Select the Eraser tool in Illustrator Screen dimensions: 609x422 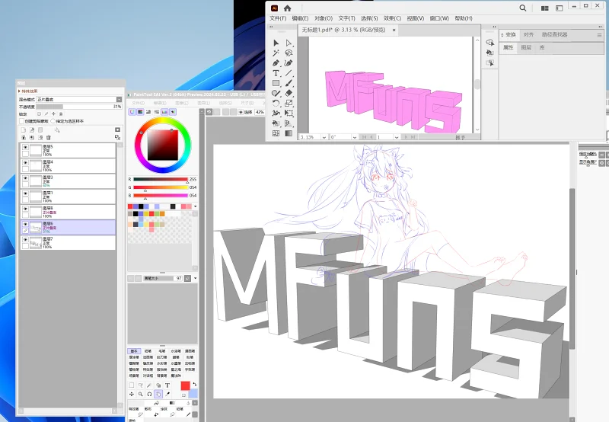pos(289,93)
